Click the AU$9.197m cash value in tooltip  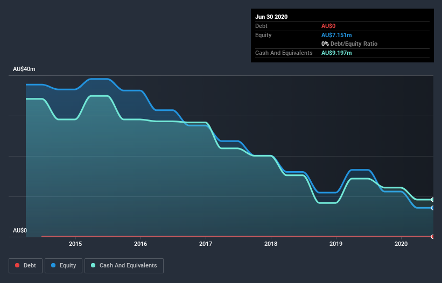336,53
